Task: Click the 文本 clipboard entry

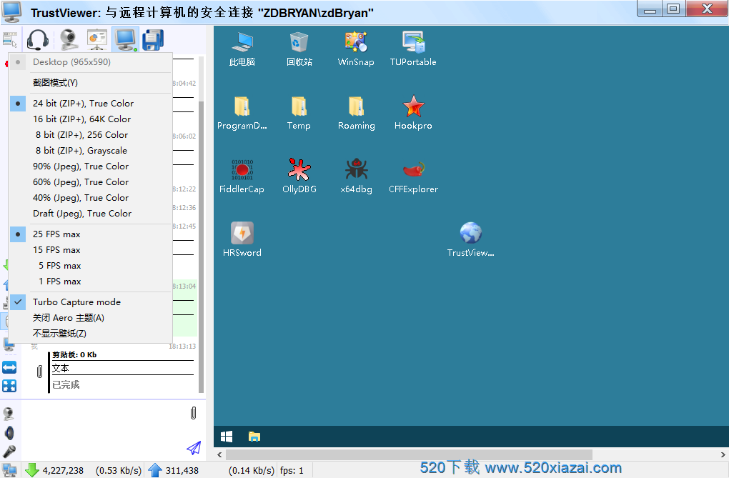Action: 61,369
